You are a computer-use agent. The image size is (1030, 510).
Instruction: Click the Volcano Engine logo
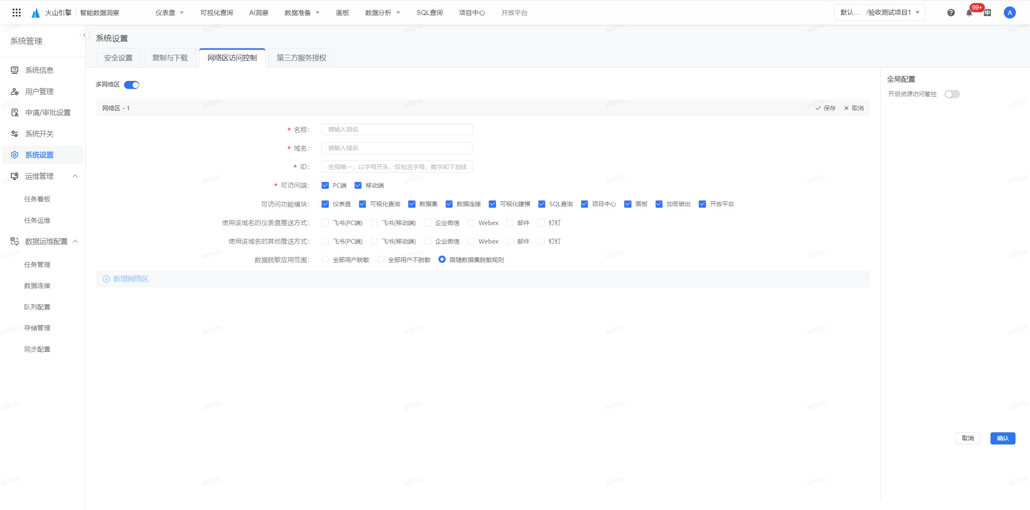click(36, 12)
